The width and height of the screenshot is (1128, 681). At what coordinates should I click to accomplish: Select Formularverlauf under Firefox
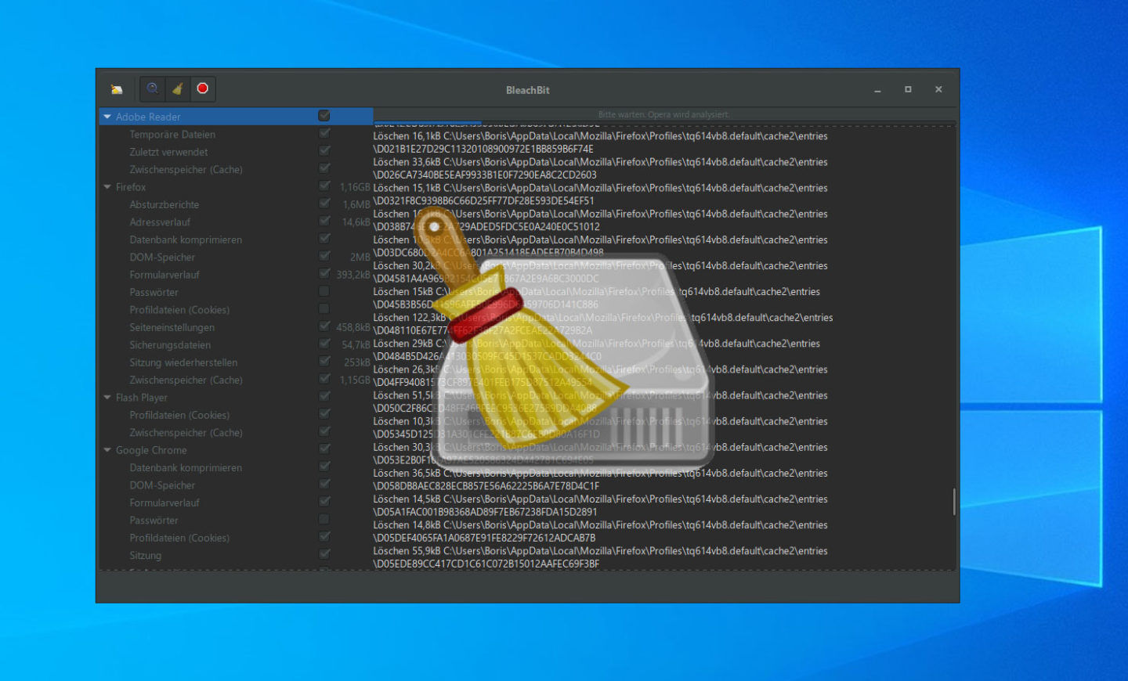(x=164, y=275)
